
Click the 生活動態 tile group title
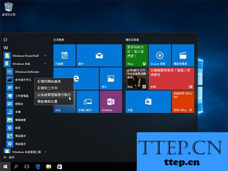pyautogui.click(x=59, y=40)
